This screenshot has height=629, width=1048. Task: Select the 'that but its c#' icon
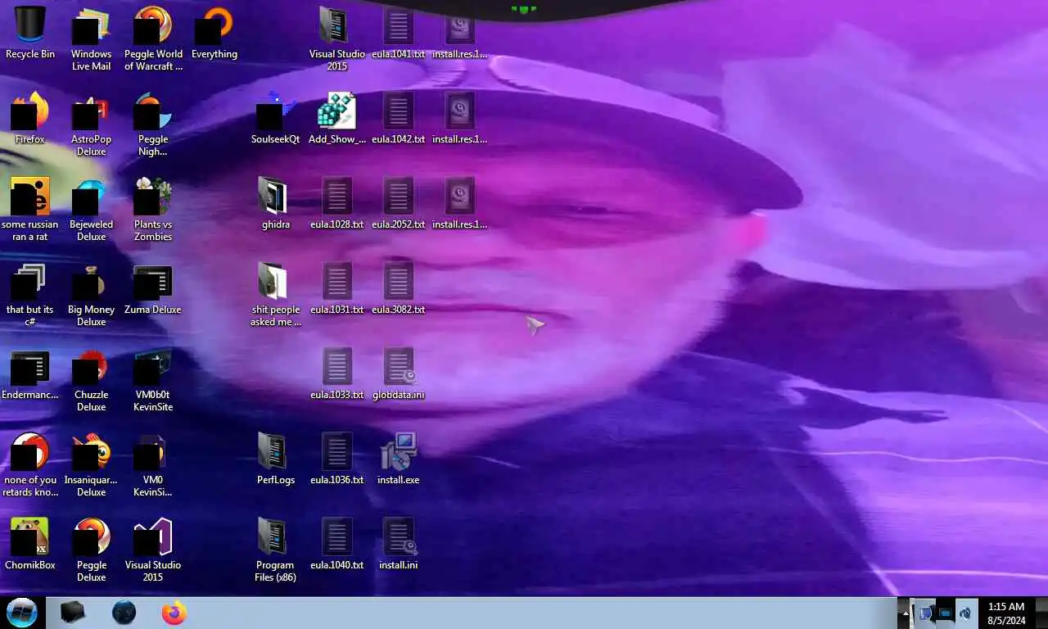point(30,293)
